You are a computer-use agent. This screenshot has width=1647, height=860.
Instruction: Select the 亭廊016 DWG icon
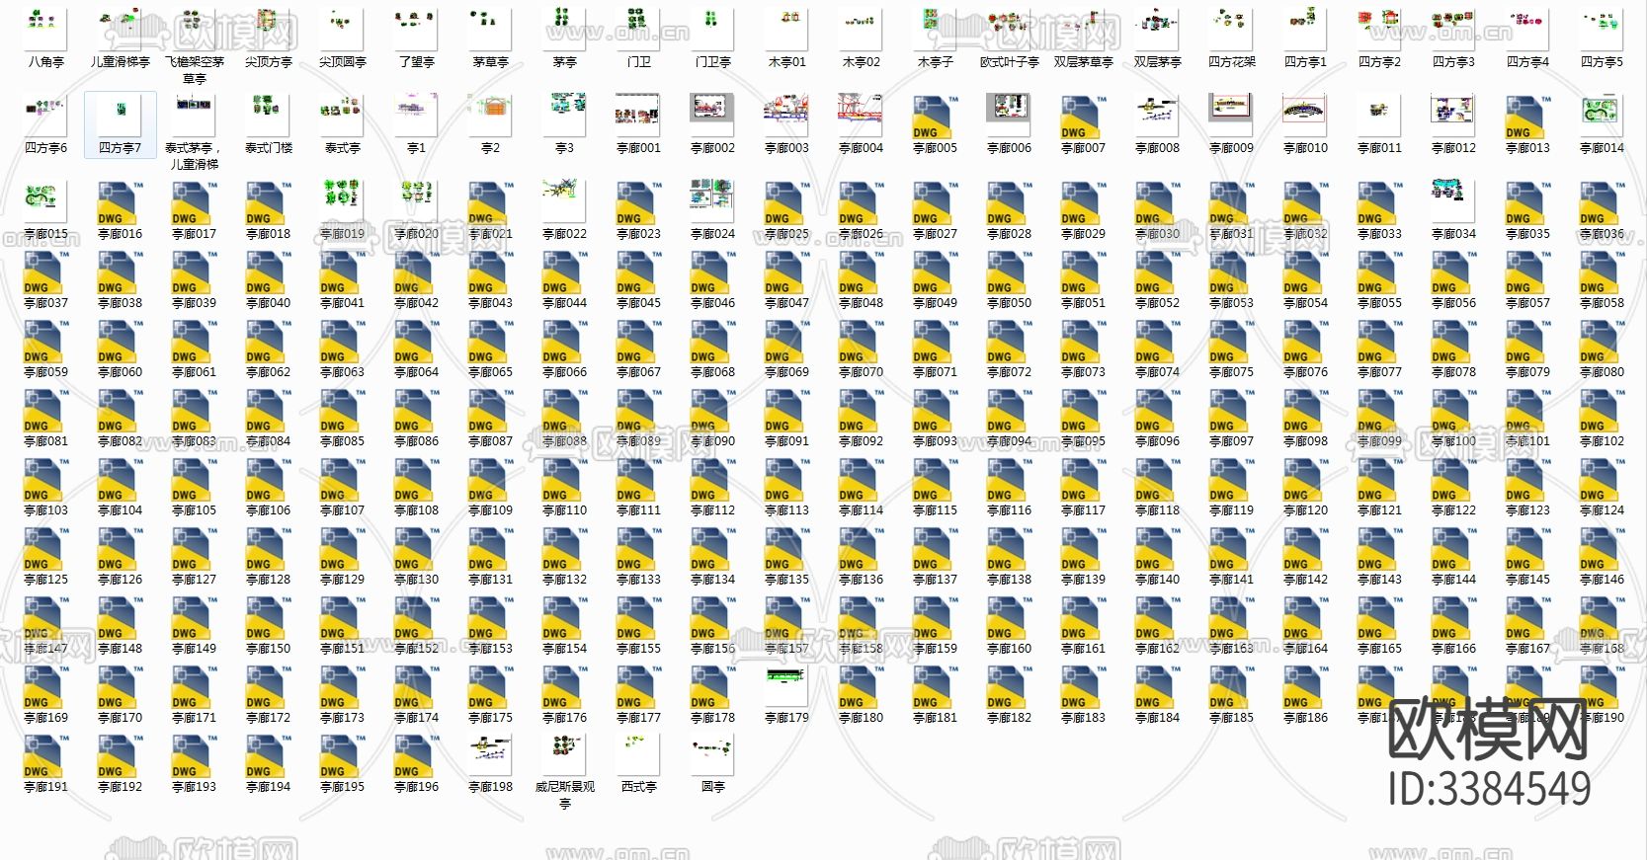pos(120,202)
